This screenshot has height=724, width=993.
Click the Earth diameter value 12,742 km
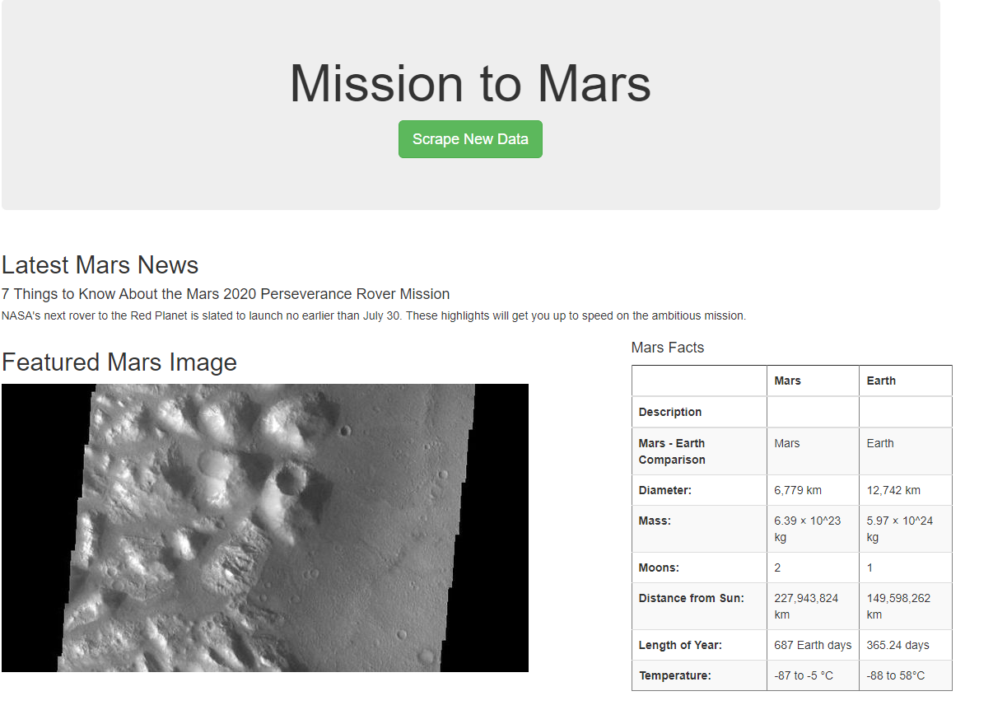click(x=894, y=490)
